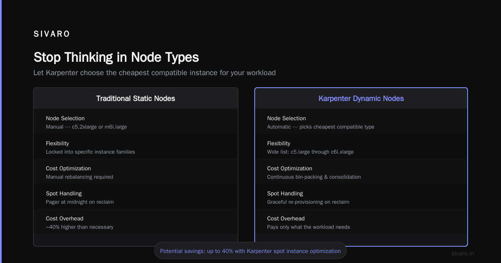The height and width of the screenshot is (263, 501).
Task: Click Spot Handling label in Karpenter card
Action: pos(285,194)
